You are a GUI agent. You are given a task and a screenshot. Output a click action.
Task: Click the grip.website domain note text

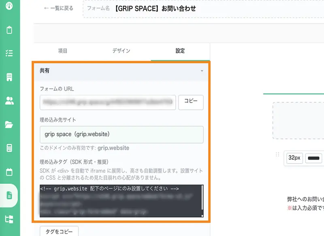point(85,148)
